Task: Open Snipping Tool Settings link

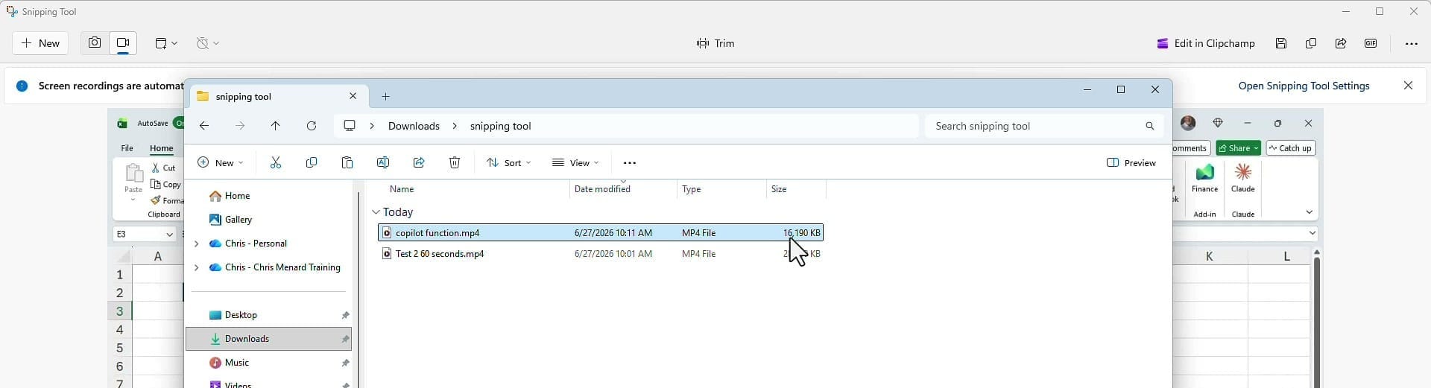Action: point(1304,86)
